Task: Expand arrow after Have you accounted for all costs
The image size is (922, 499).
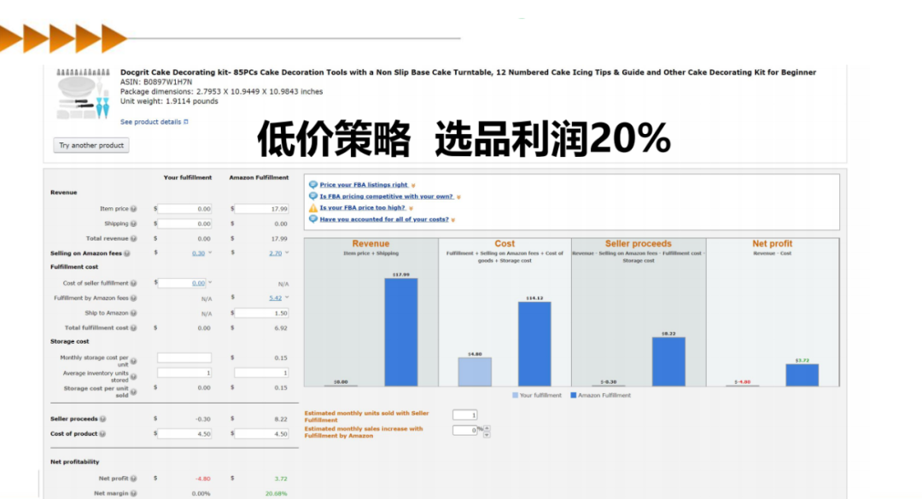Action: (453, 220)
